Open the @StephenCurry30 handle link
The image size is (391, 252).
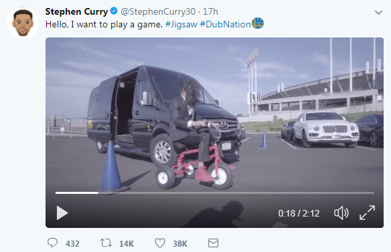(x=158, y=12)
